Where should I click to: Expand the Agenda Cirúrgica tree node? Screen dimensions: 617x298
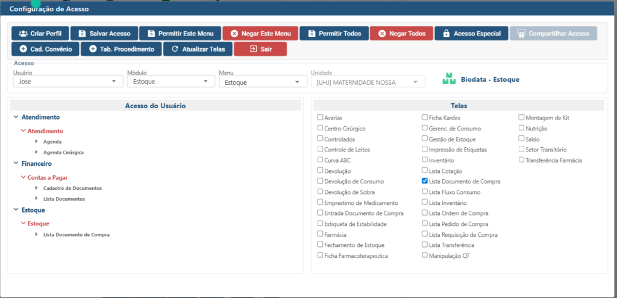tap(37, 153)
